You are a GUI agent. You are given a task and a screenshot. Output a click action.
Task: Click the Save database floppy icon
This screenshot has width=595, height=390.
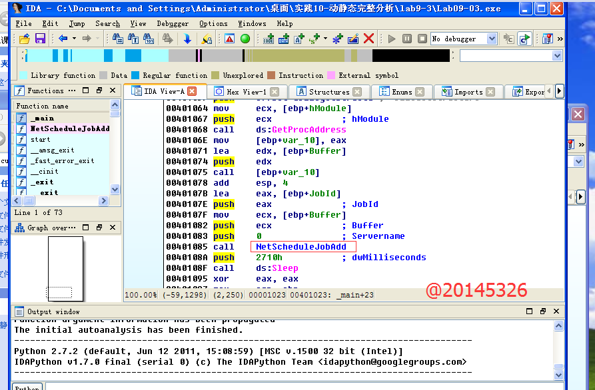pyautogui.click(x=40, y=39)
